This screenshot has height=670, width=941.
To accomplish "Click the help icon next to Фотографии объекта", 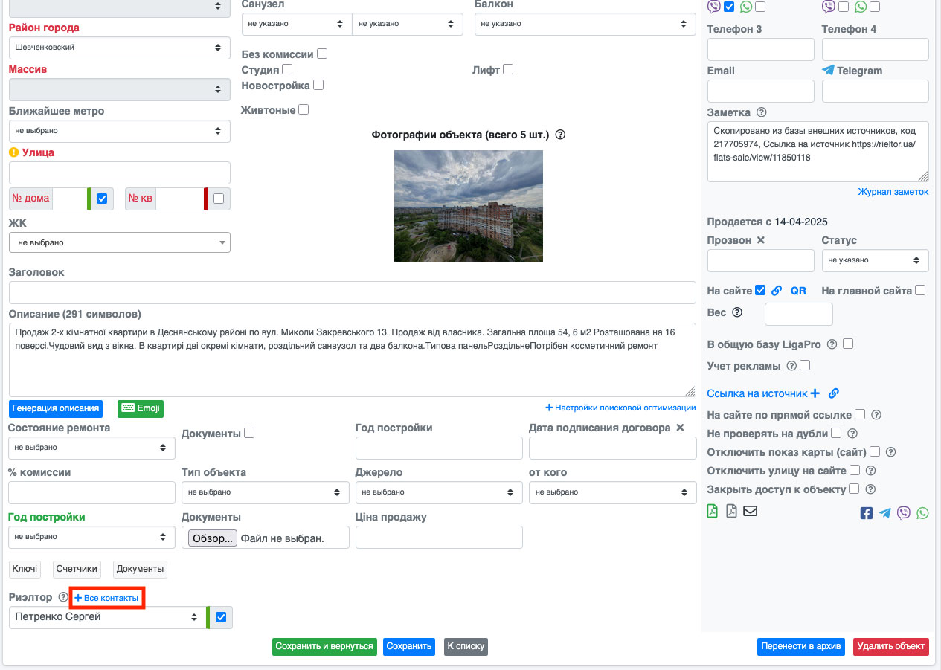I will 561,135.
